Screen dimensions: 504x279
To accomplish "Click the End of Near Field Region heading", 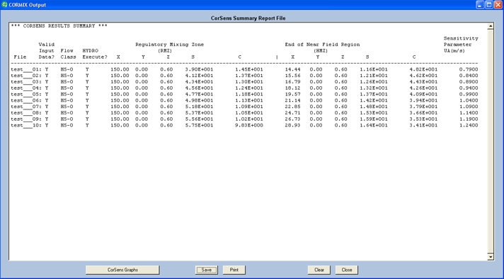I will 322,44.
